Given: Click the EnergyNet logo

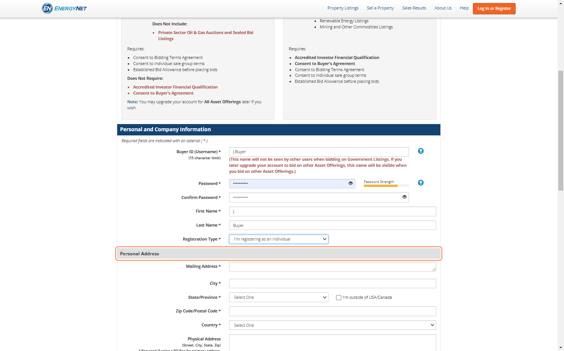Looking at the screenshot, I should click(64, 8).
